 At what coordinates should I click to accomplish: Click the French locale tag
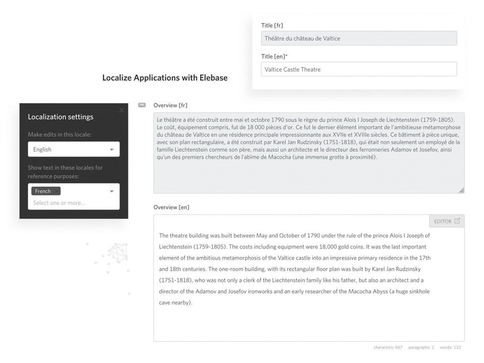click(x=46, y=192)
